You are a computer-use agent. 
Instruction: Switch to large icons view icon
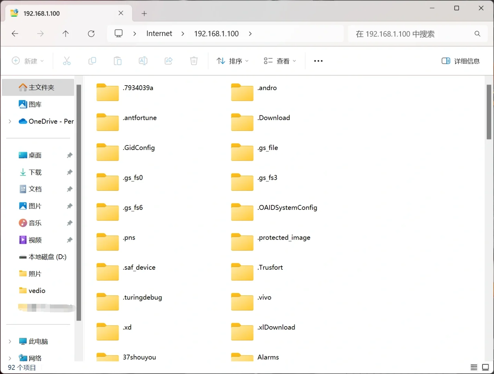point(485,367)
